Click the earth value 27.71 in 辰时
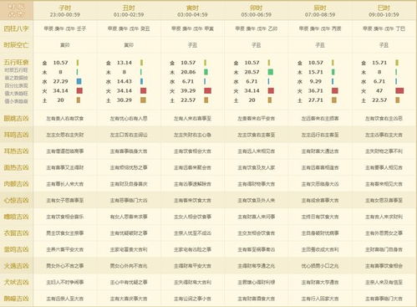 (316, 100)
